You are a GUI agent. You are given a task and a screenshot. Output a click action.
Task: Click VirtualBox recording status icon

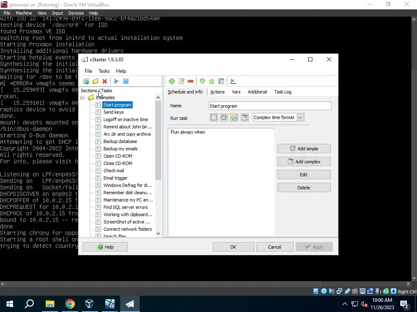click(x=370, y=291)
